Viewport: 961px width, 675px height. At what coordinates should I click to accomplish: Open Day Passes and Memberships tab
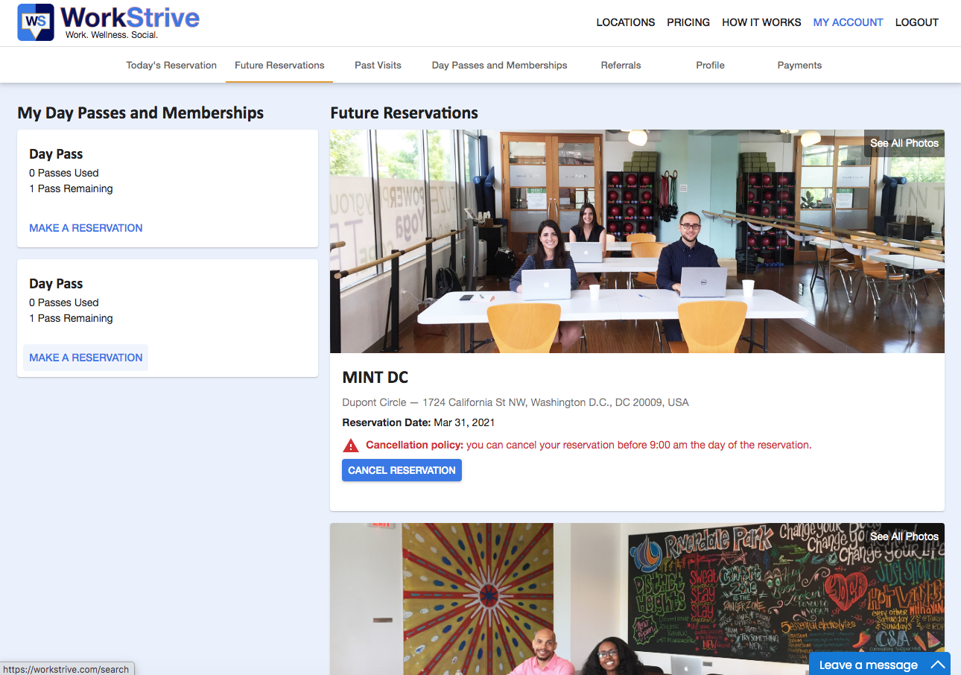(499, 65)
